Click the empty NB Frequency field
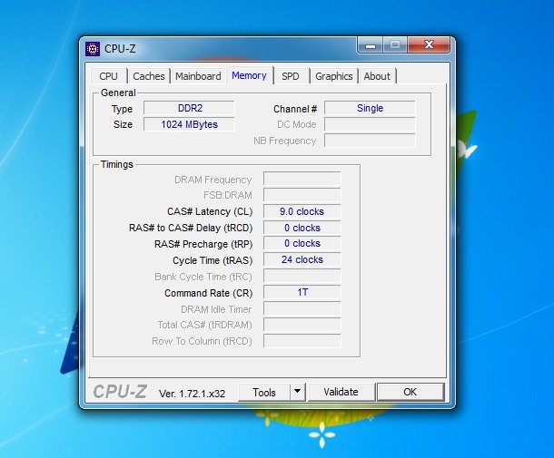This screenshot has width=554, height=458. pyautogui.click(x=370, y=141)
